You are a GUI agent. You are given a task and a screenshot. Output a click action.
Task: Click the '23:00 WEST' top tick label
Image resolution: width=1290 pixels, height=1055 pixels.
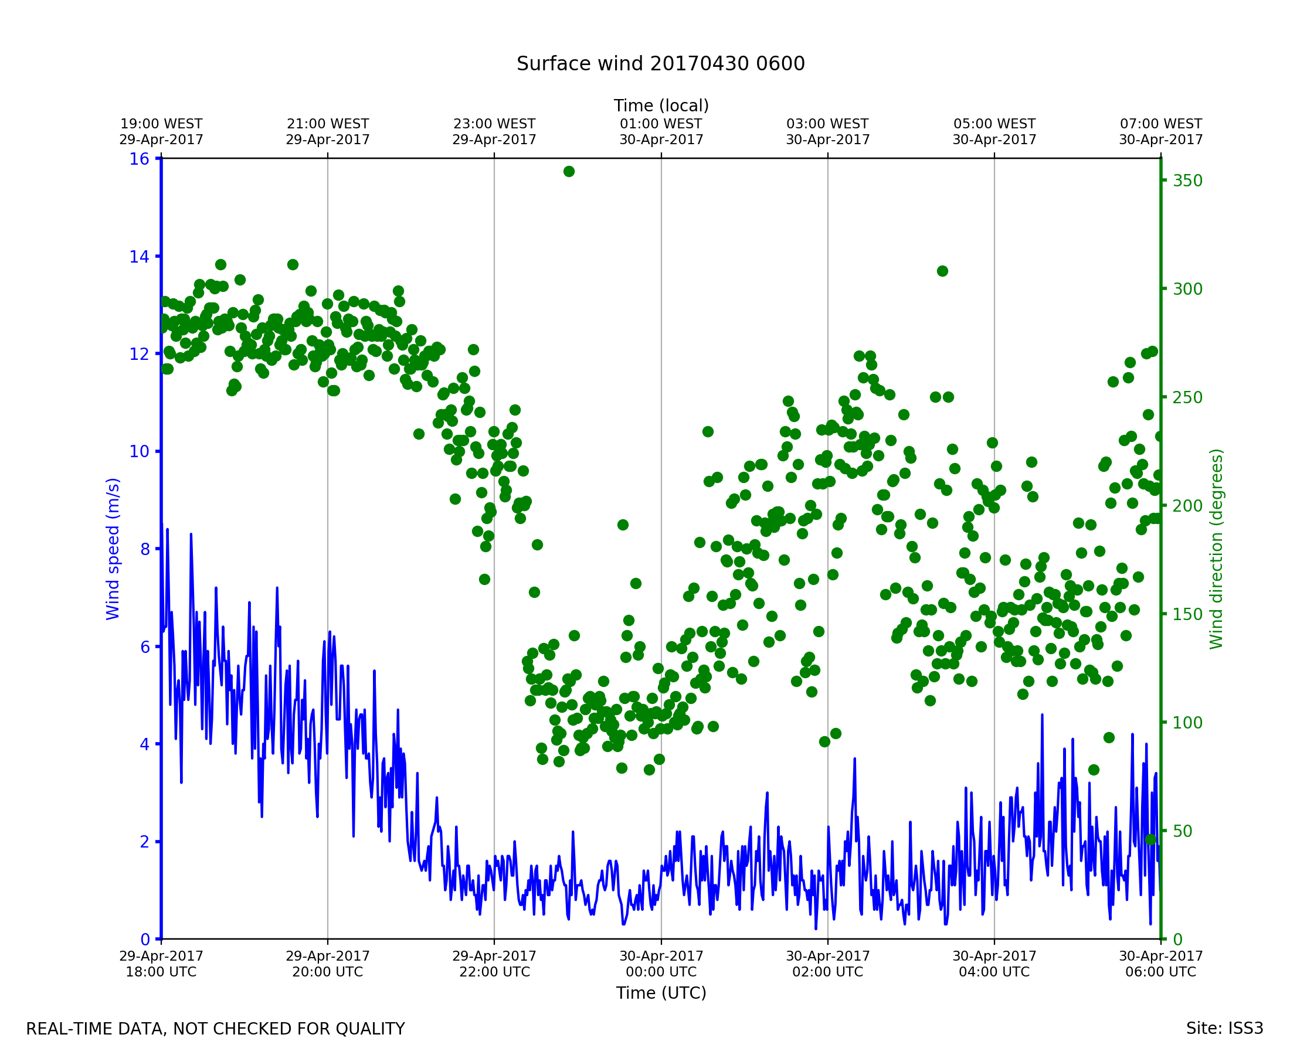pos(494,124)
